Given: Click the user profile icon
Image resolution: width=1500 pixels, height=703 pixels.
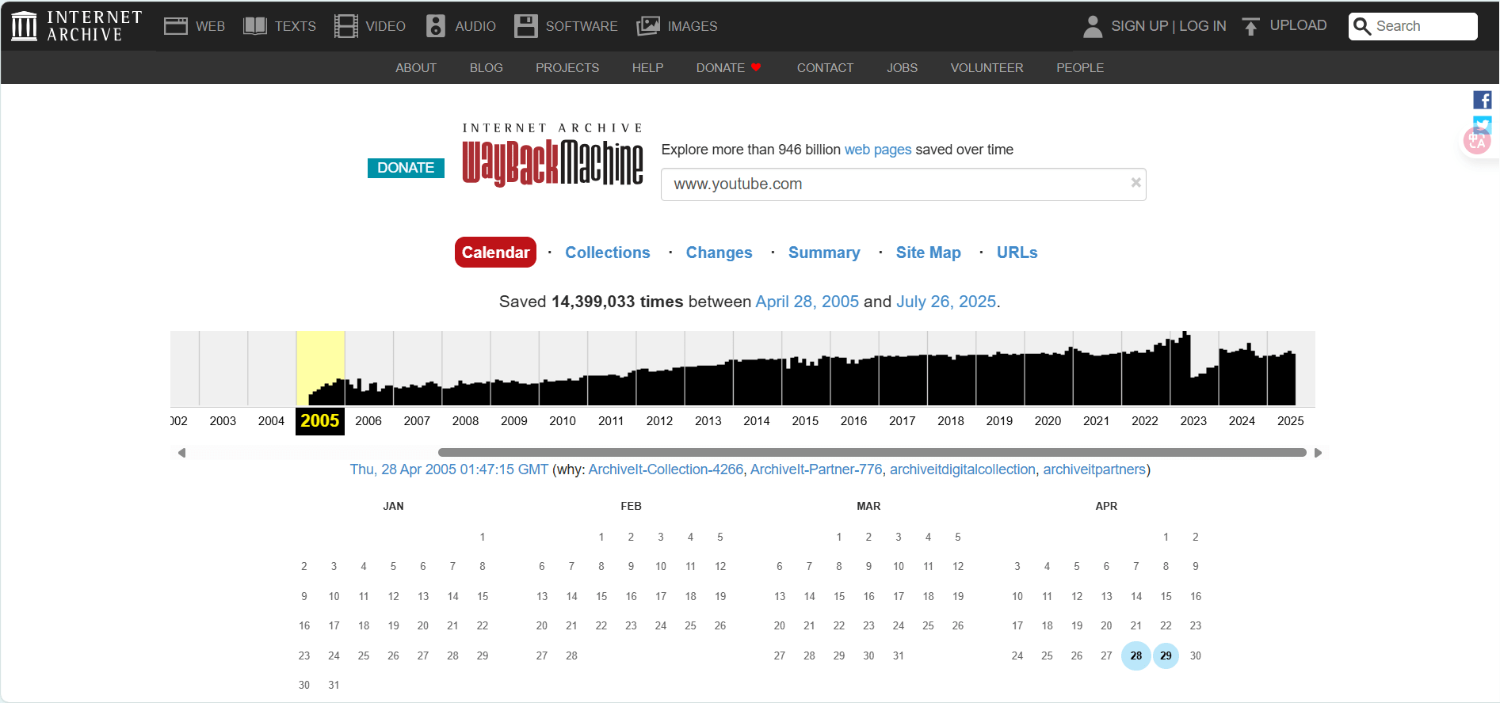Looking at the screenshot, I should pos(1093,26).
